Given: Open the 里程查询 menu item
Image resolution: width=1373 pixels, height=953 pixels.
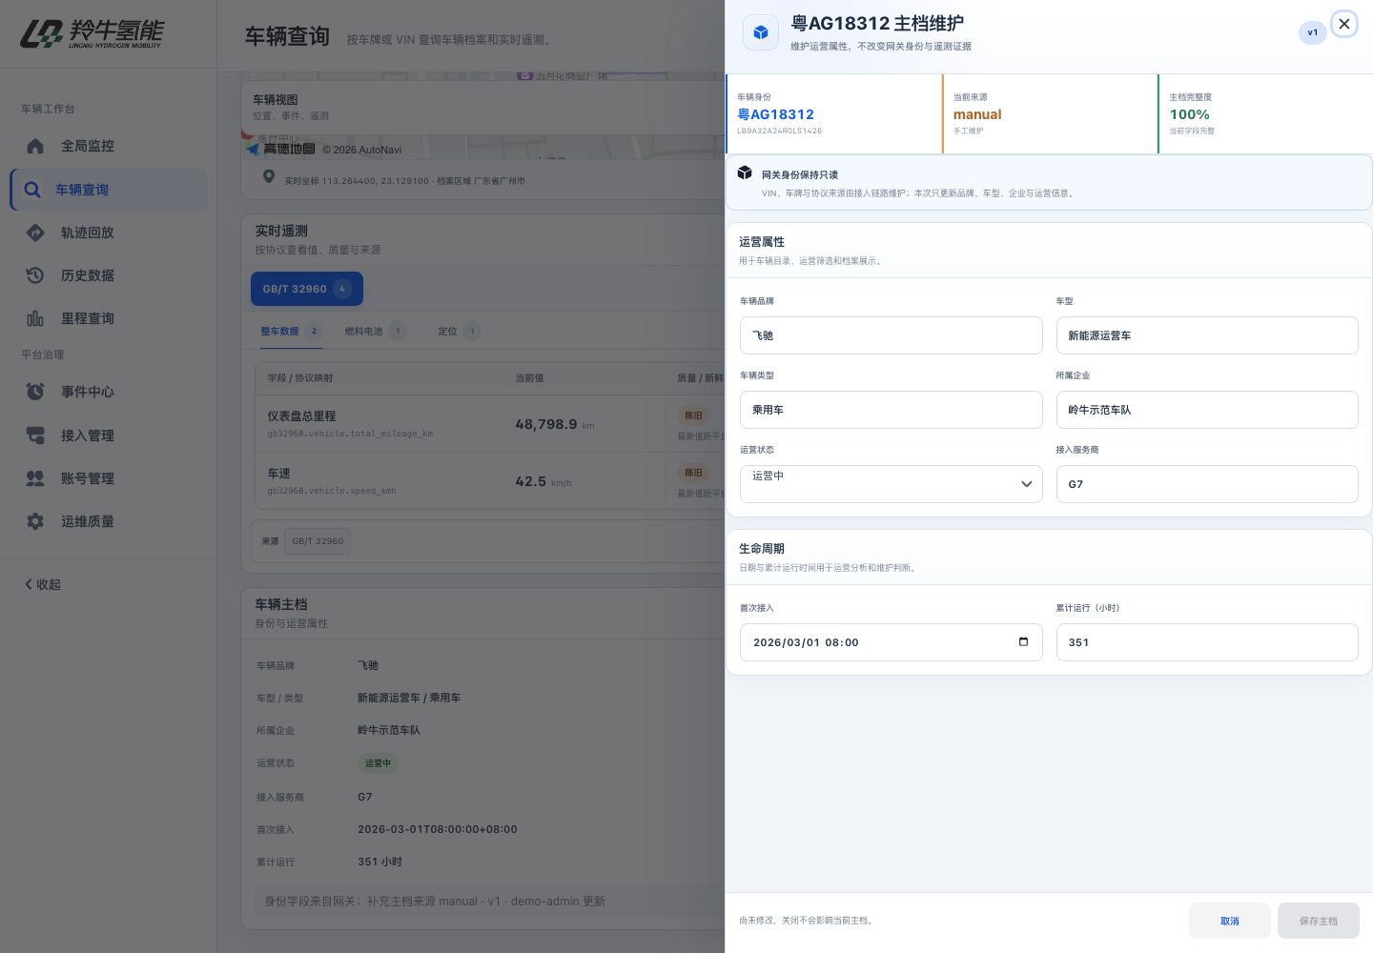Looking at the screenshot, I should (x=108, y=318).
